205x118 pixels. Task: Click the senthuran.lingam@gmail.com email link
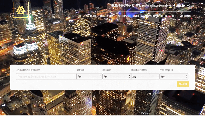pyautogui.click(x=157, y=5)
